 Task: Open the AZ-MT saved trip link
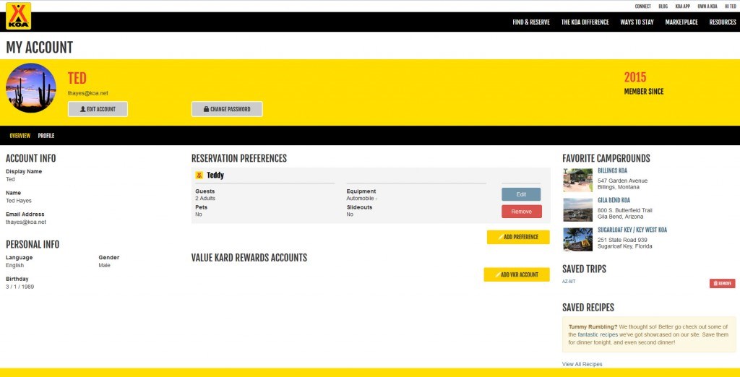569,282
